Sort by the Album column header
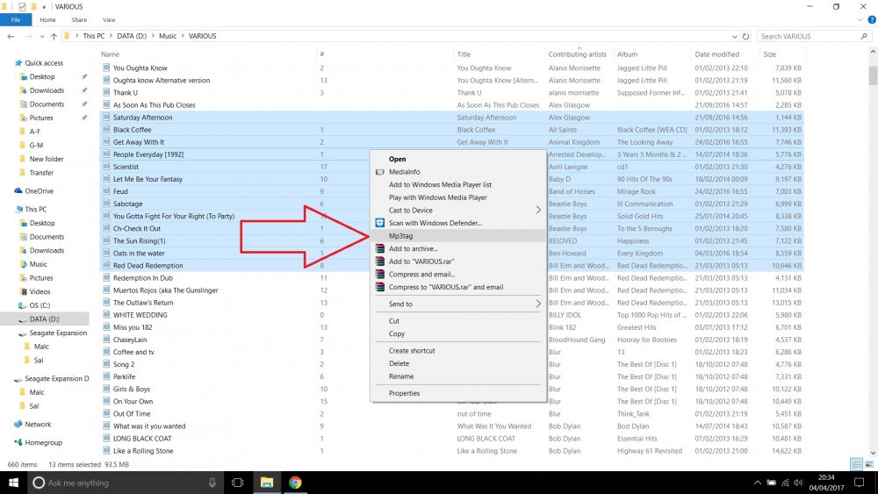This screenshot has width=878, height=494. (x=627, y=54)
